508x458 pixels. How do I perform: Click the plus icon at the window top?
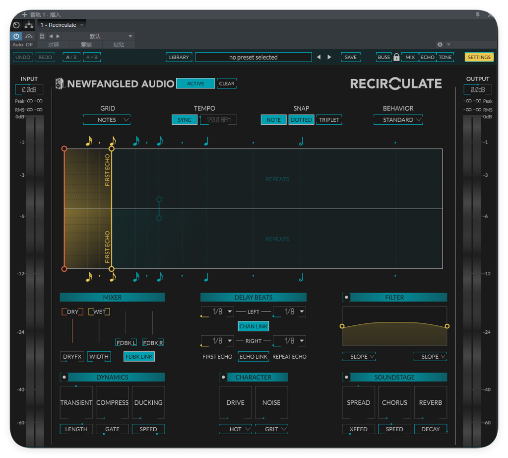click(x=25, y=14)
